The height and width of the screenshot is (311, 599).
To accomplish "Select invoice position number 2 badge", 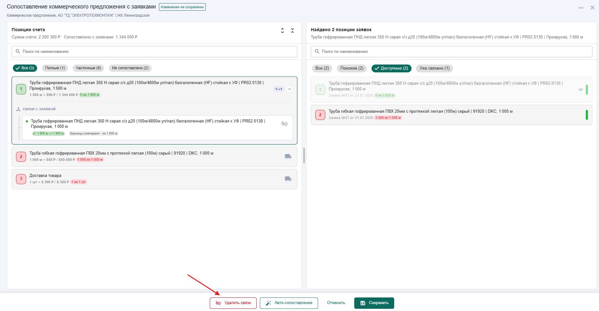I will click(21, 156).
